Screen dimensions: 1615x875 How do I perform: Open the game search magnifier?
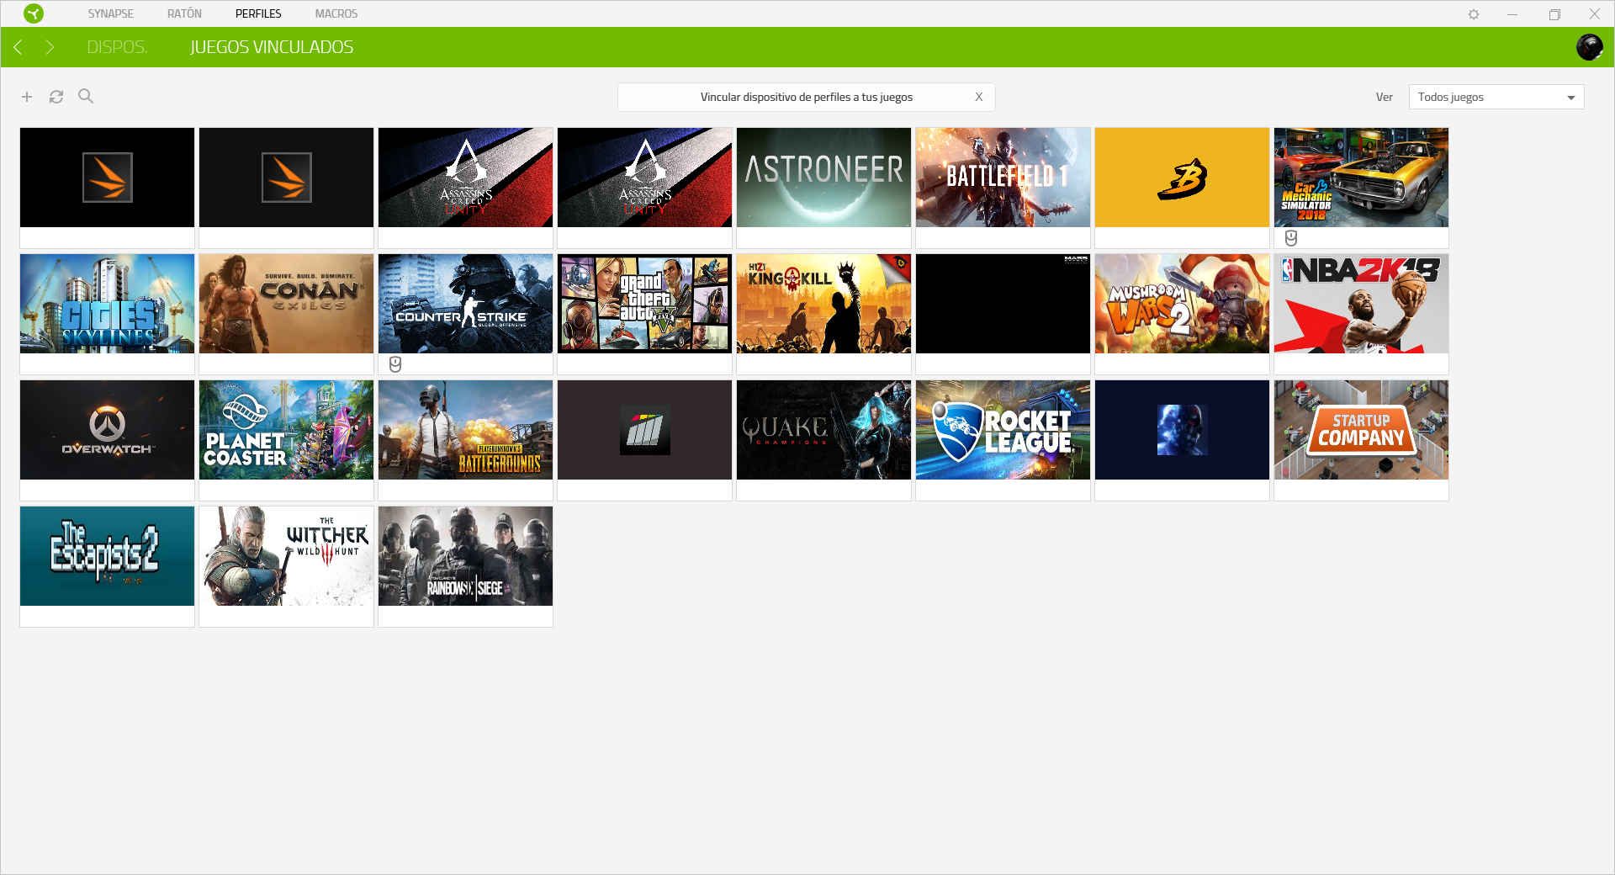click(x=86, y=96)
